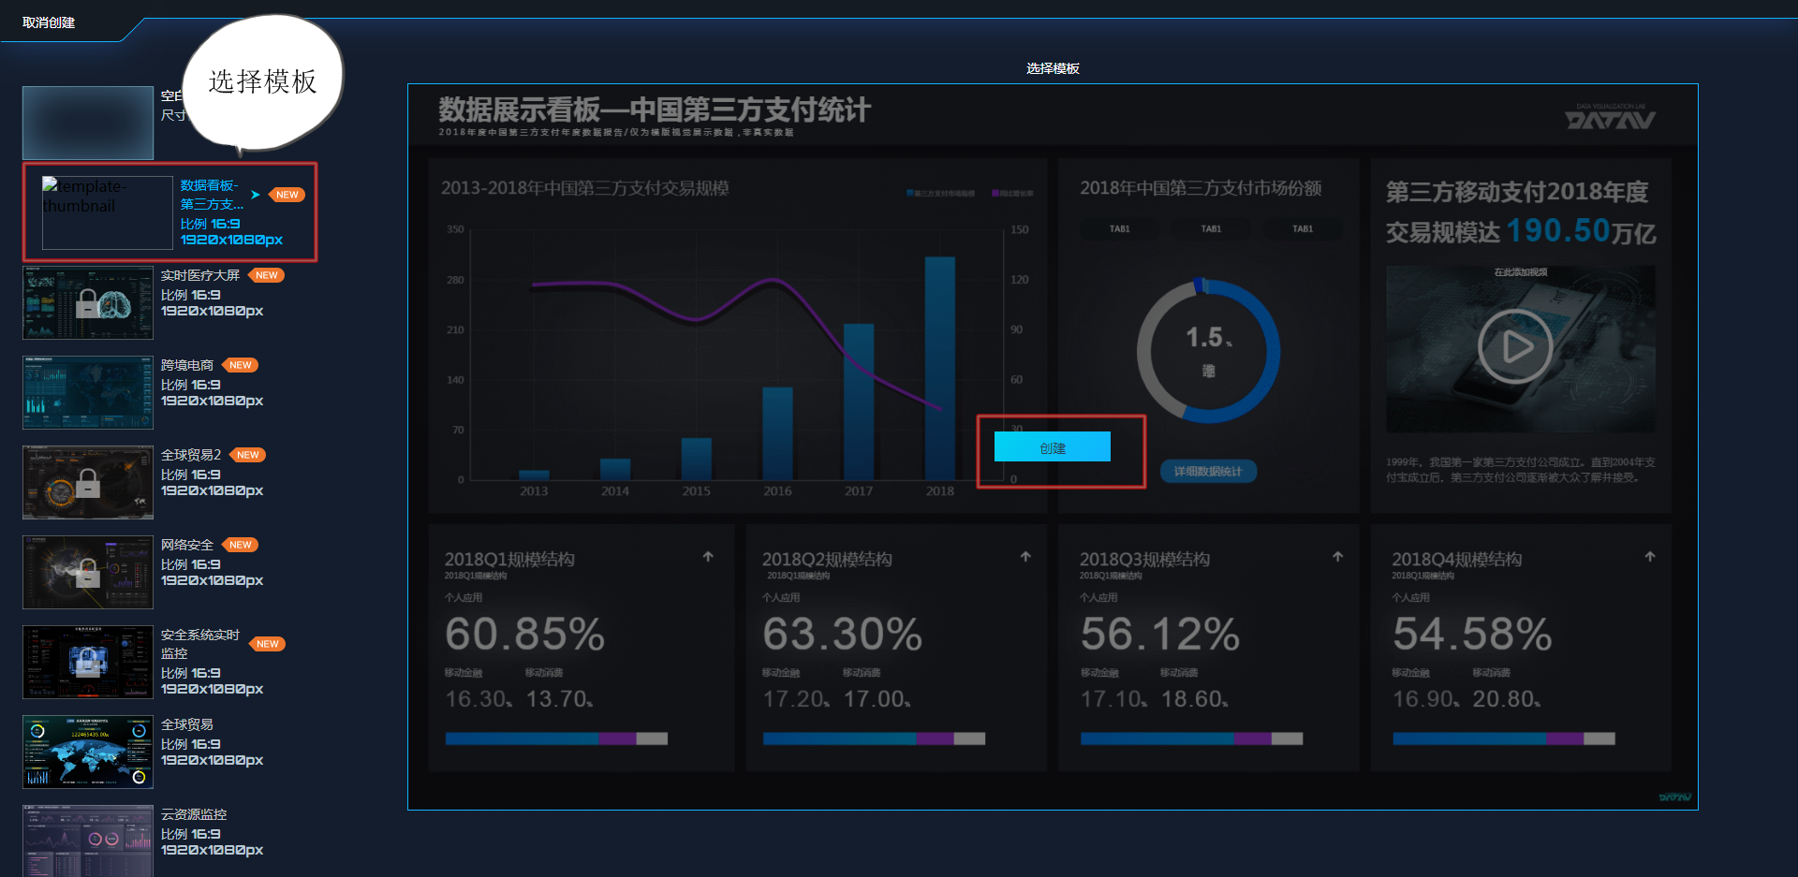Click the donut chart in market share panel
1798x877 pixels.
[x=1208, y=351]
